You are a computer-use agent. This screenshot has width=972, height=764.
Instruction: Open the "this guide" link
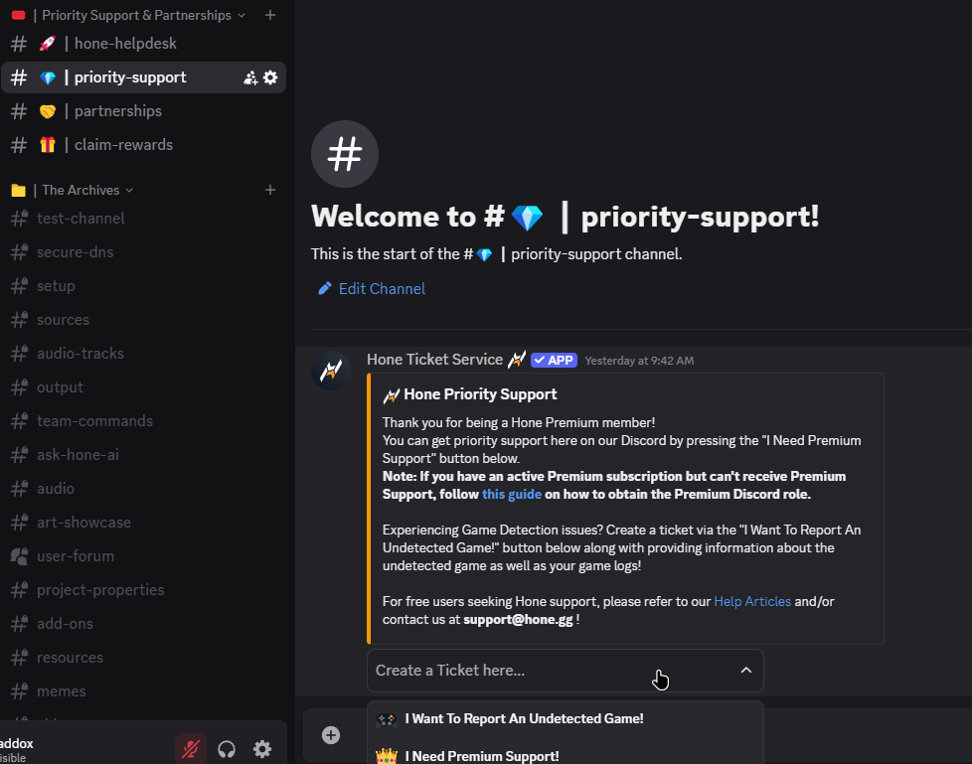pyautogui.click(x=511, y=494)
